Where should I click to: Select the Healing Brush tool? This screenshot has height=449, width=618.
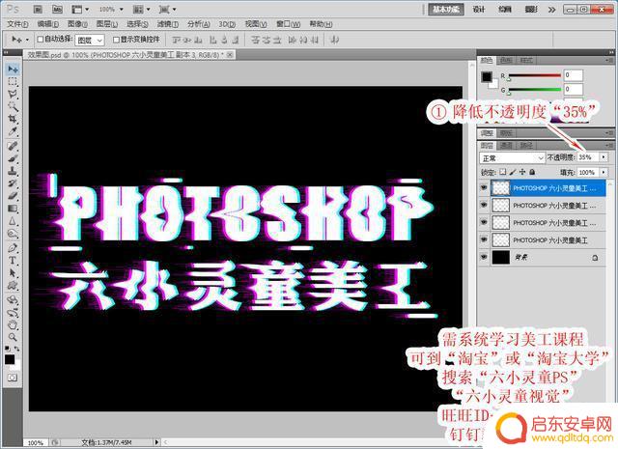tap(13, 146)
